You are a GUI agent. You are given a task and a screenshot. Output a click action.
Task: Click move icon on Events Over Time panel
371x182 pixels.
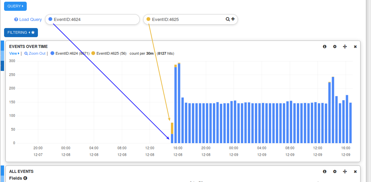click(345, 47)
